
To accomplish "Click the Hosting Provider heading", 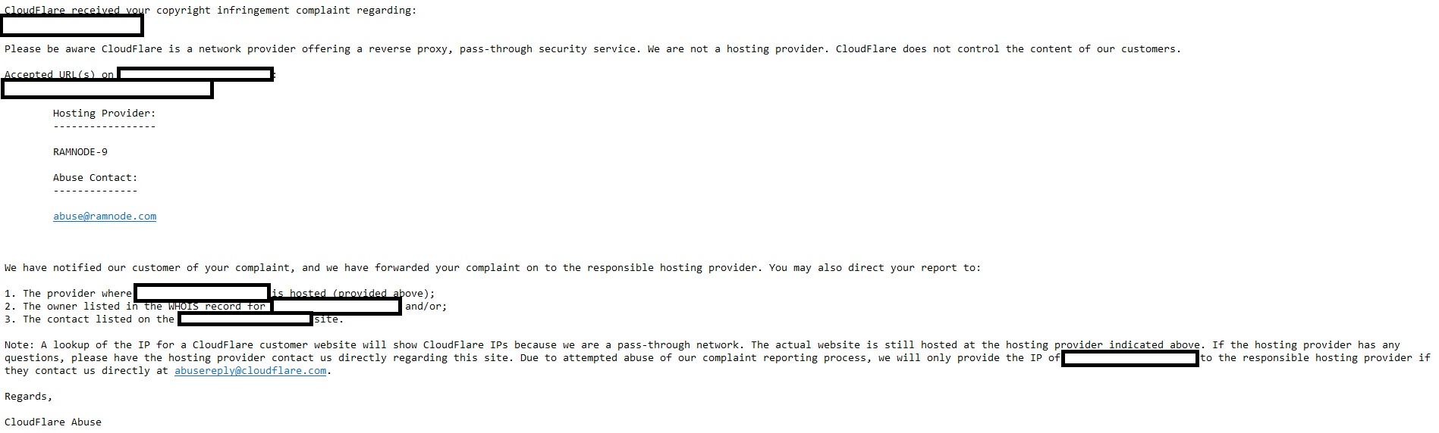I will pyautogui.click(x=104, y=113).
